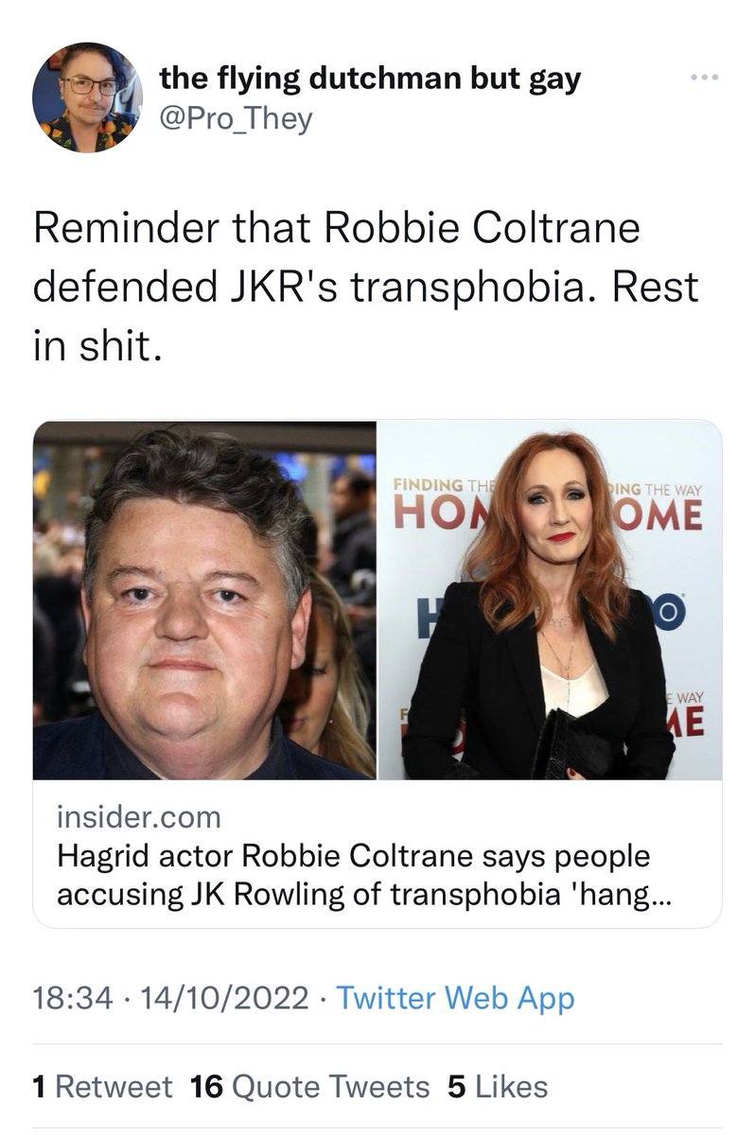Open right card photo of red-haired woman
The image size is (755, 1135).
click(x=550, y=600)
